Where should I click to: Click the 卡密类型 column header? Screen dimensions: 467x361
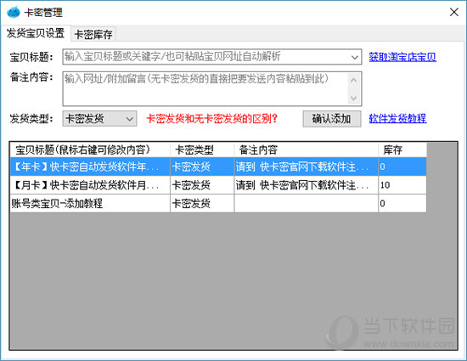[x=202, y=149]
